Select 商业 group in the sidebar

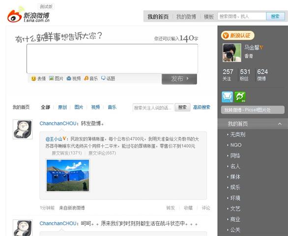(x=235, y=219)
